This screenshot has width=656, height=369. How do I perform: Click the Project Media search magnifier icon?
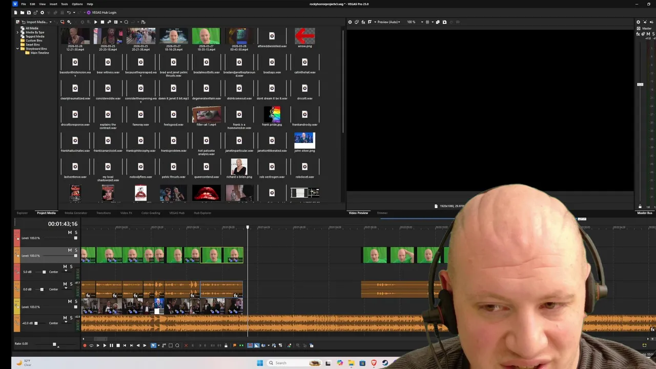[x=126, y=22]
